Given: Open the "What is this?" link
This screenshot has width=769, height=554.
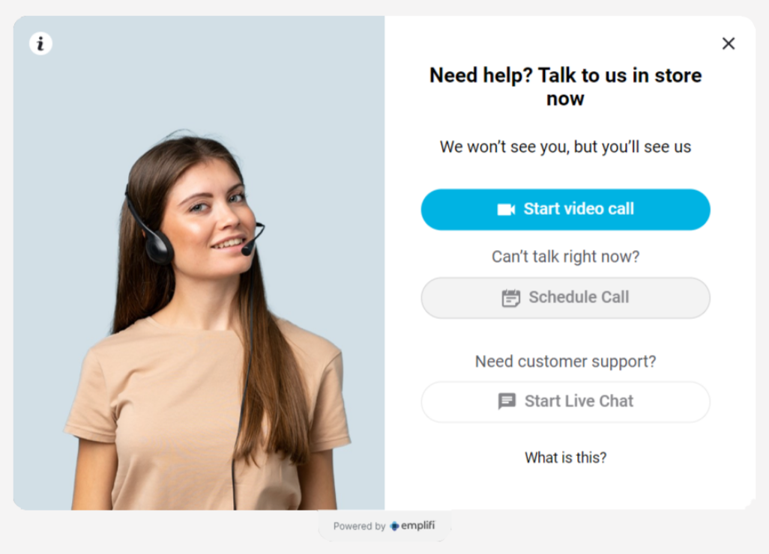Looking at the screenshot, I should pyautogui.click(x=565, y=457).
